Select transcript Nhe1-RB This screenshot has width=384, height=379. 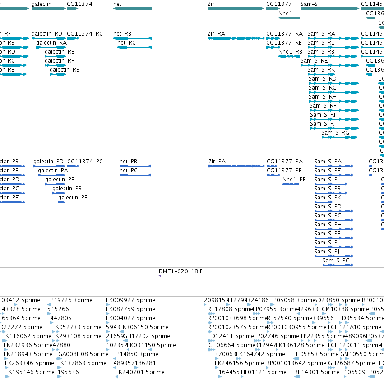(289, 56)
